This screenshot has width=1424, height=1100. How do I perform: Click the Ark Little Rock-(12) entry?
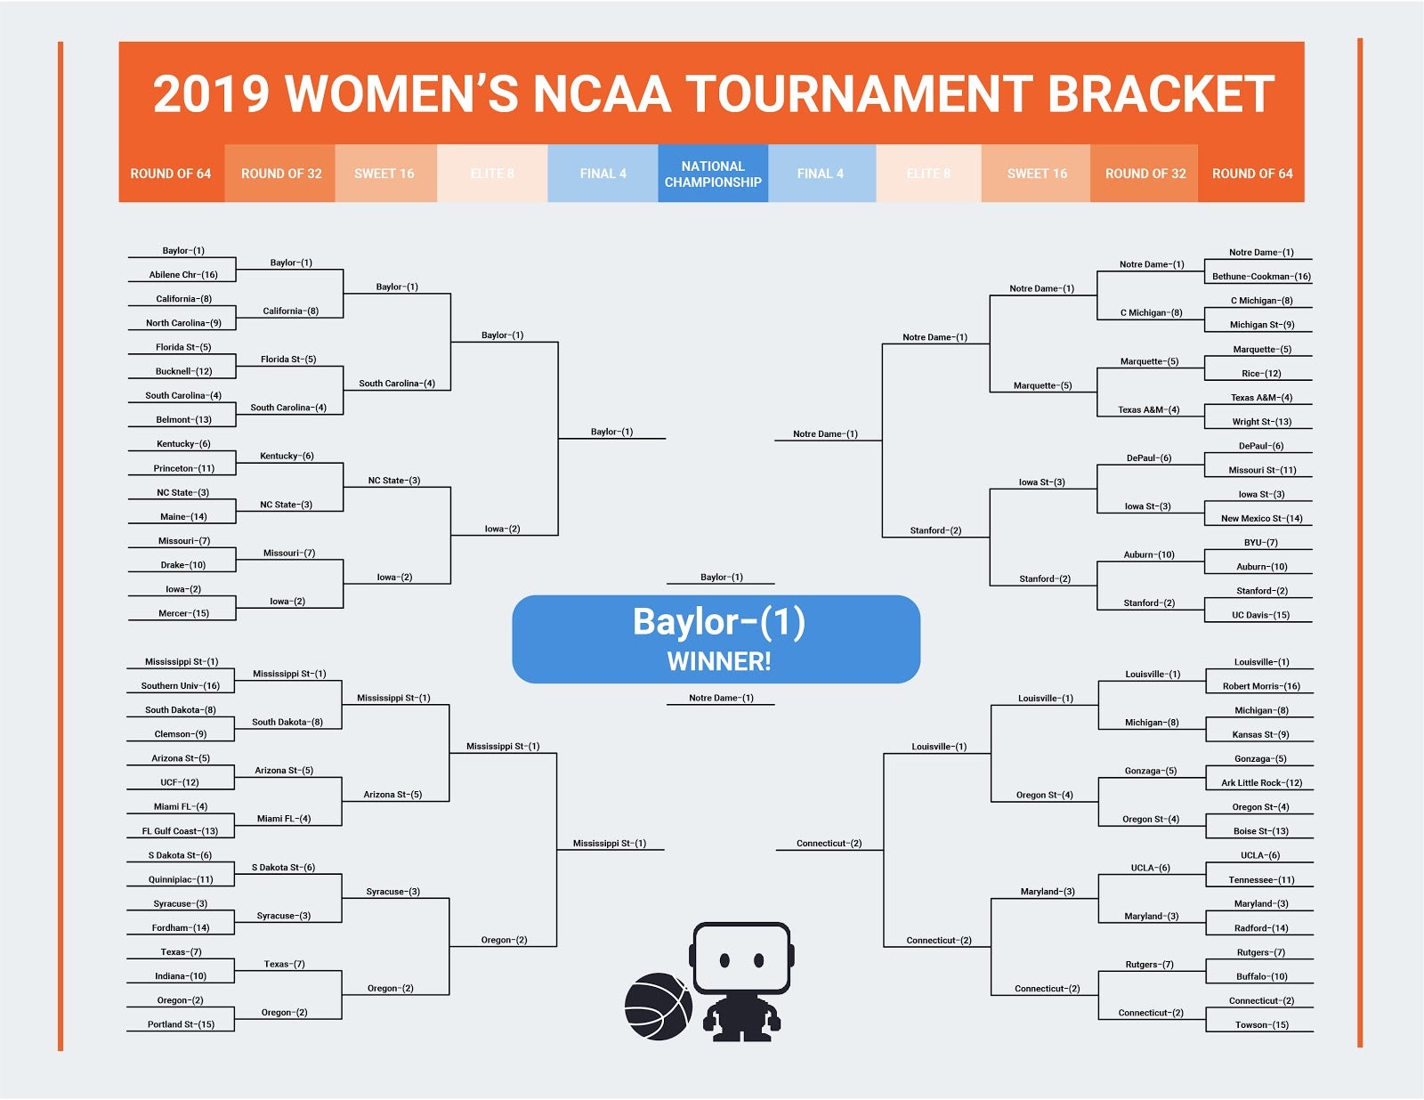1261,783
